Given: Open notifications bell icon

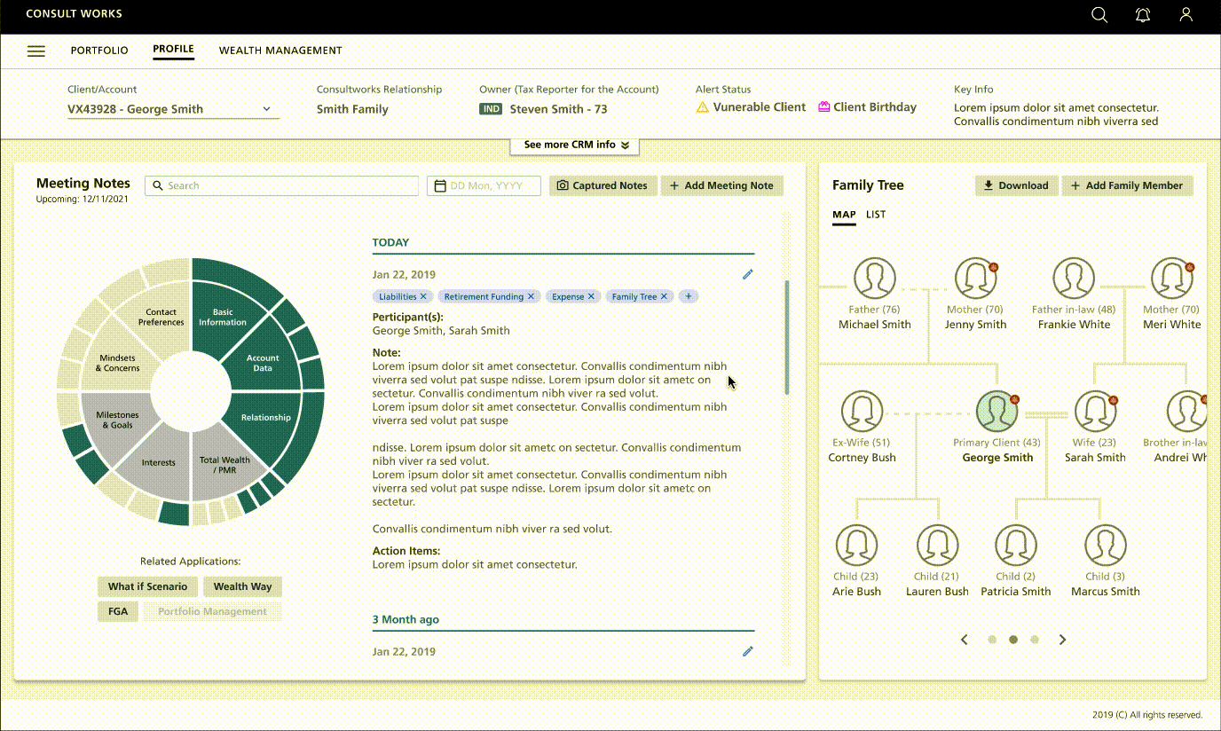Looking at the screenshot, I should 1143,15.
